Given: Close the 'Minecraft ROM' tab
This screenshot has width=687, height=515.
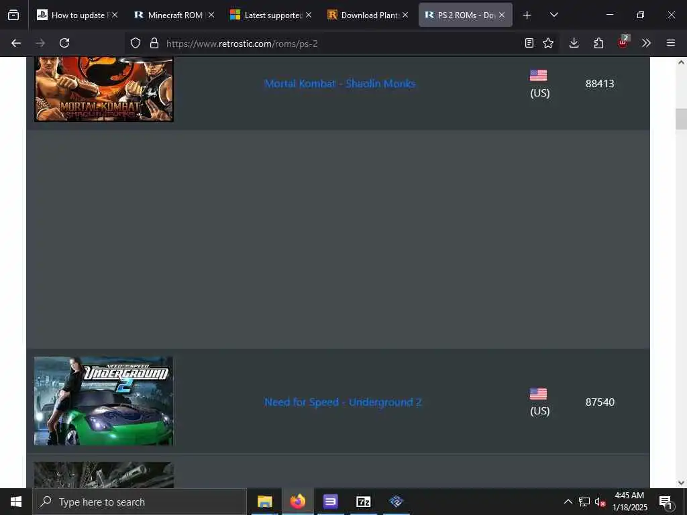Looking at the screenshot, I should (211, 15).
